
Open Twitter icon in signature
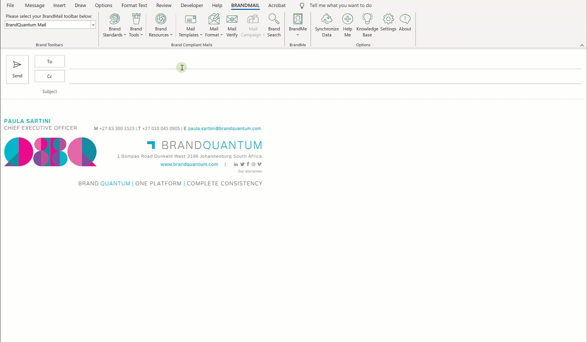(x=242, y=164)
